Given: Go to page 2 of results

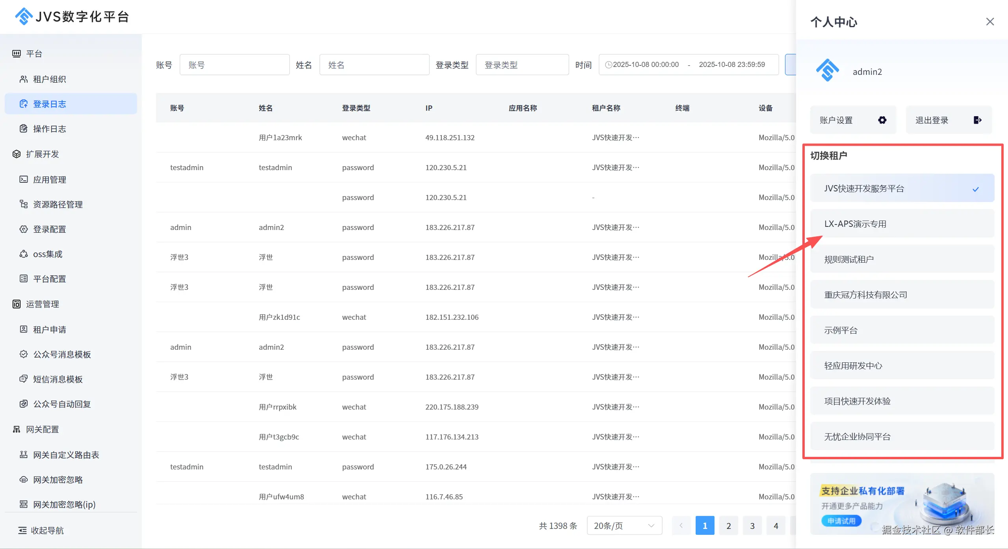Looking at the screenshot, I should (x=728, y=525).
